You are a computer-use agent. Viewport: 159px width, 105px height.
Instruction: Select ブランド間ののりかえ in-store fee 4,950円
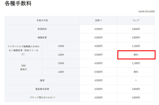click(x=98, y=97)
